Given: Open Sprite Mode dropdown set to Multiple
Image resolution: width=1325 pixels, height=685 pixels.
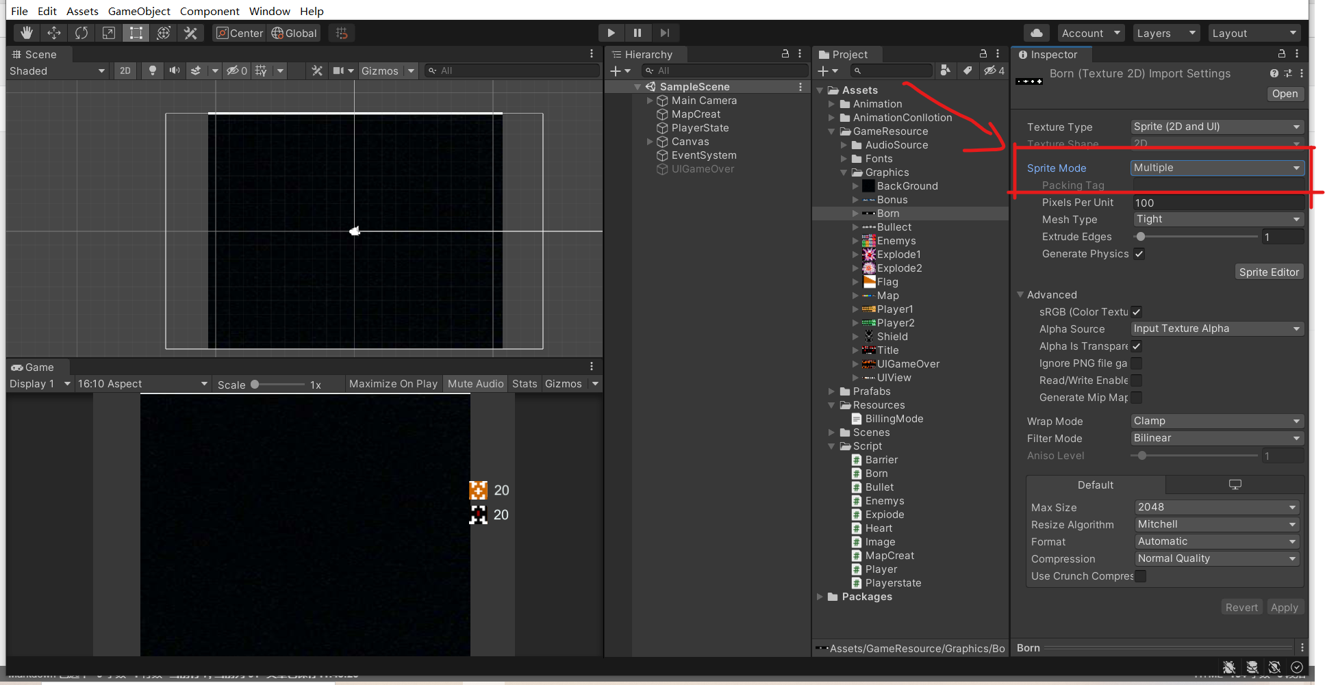Looking at the screenshot, I should pyautogui.click(x=1217, y=168).
